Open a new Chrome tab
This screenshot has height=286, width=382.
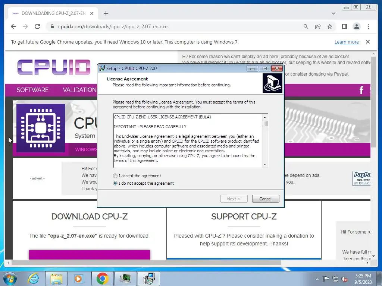pyautogui.click(x=106, y=13)
